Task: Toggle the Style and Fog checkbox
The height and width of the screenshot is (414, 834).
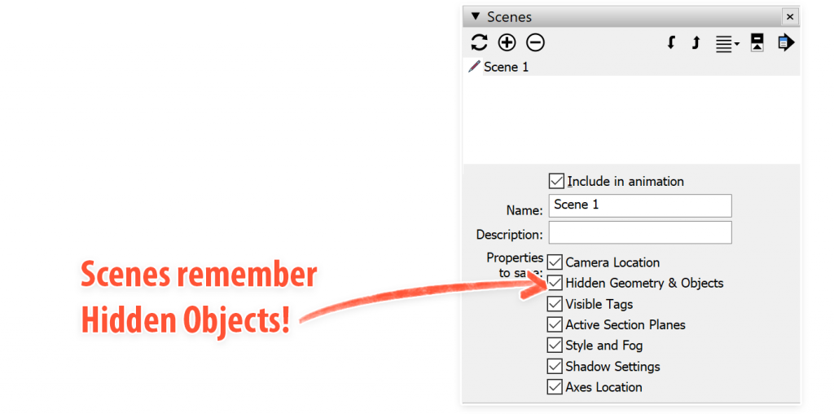Action: 555,346
